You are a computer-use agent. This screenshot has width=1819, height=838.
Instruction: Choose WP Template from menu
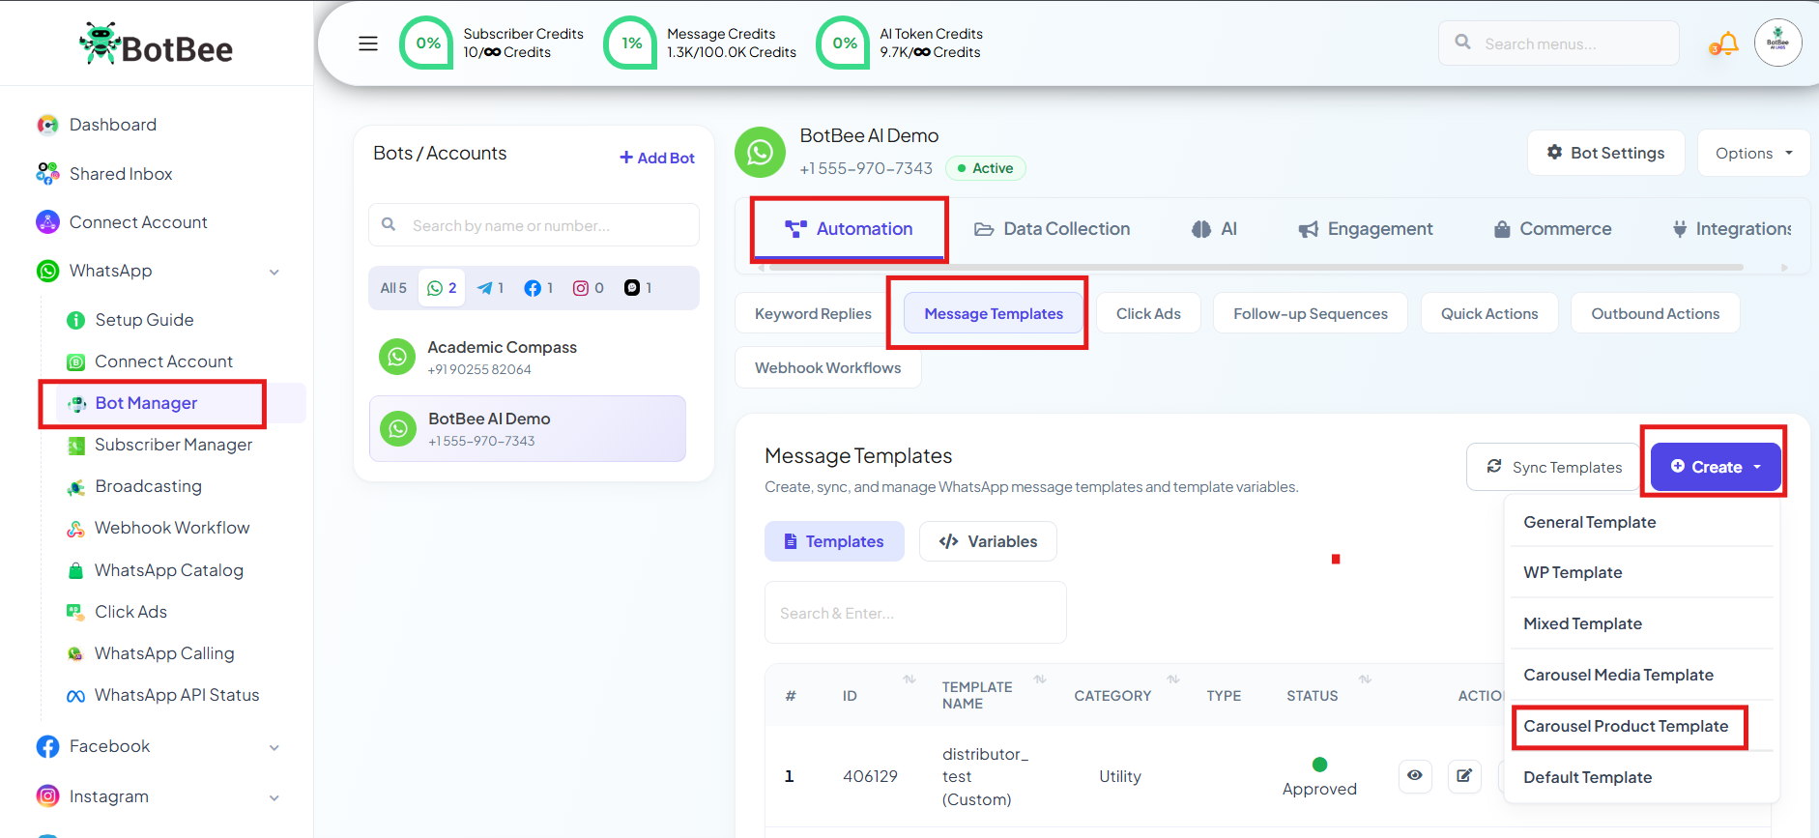coord(1641,572)
